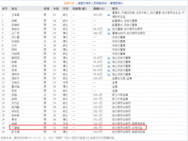The width and height of the screenshot is (188, 141).
Task: Click salary value 28.41万 in row 4
Action: point(98,29)
